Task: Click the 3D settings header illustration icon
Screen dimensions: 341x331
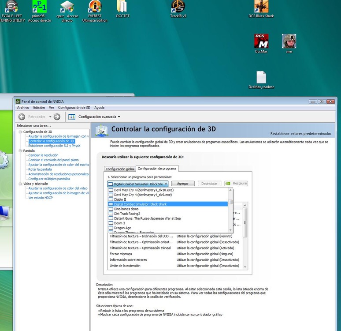Action: (101, 131)
